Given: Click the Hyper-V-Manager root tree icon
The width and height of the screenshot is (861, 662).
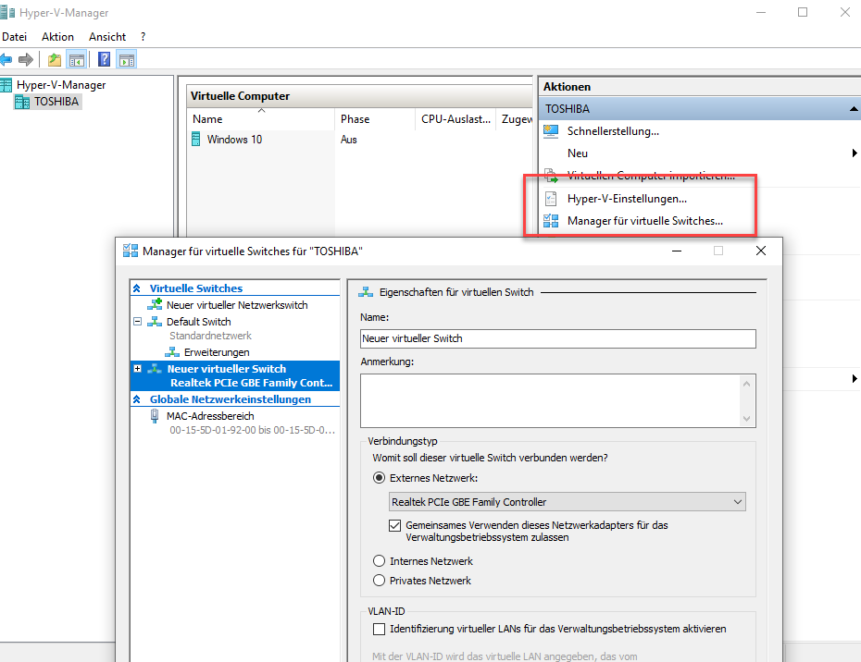Looking at the screenshot, I should point(6,84).
